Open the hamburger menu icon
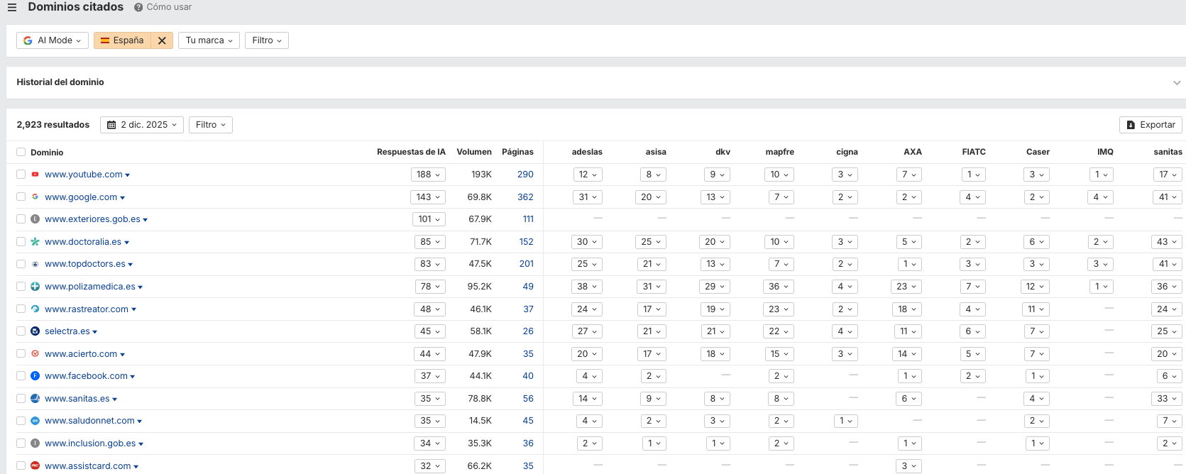 12,7
